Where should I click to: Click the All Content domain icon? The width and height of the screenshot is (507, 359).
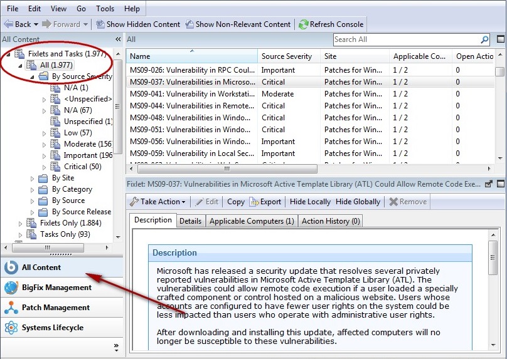(x=11, y=268)
